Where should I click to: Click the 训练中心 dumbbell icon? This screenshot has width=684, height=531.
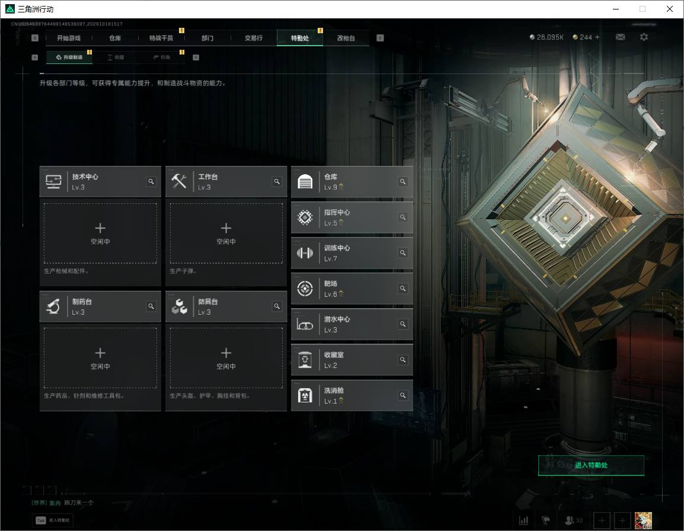coord(305,253)
